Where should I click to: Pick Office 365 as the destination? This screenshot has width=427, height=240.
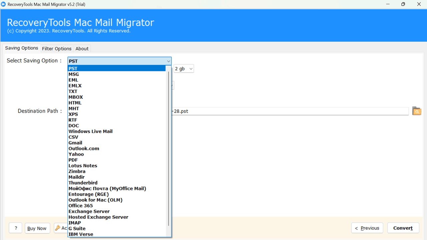117,206
